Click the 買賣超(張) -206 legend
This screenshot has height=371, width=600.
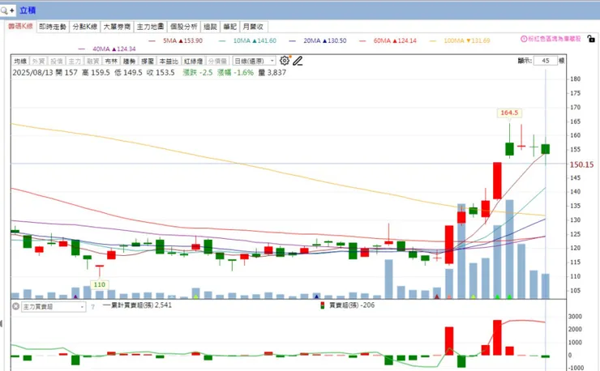(x=348, y=305)
